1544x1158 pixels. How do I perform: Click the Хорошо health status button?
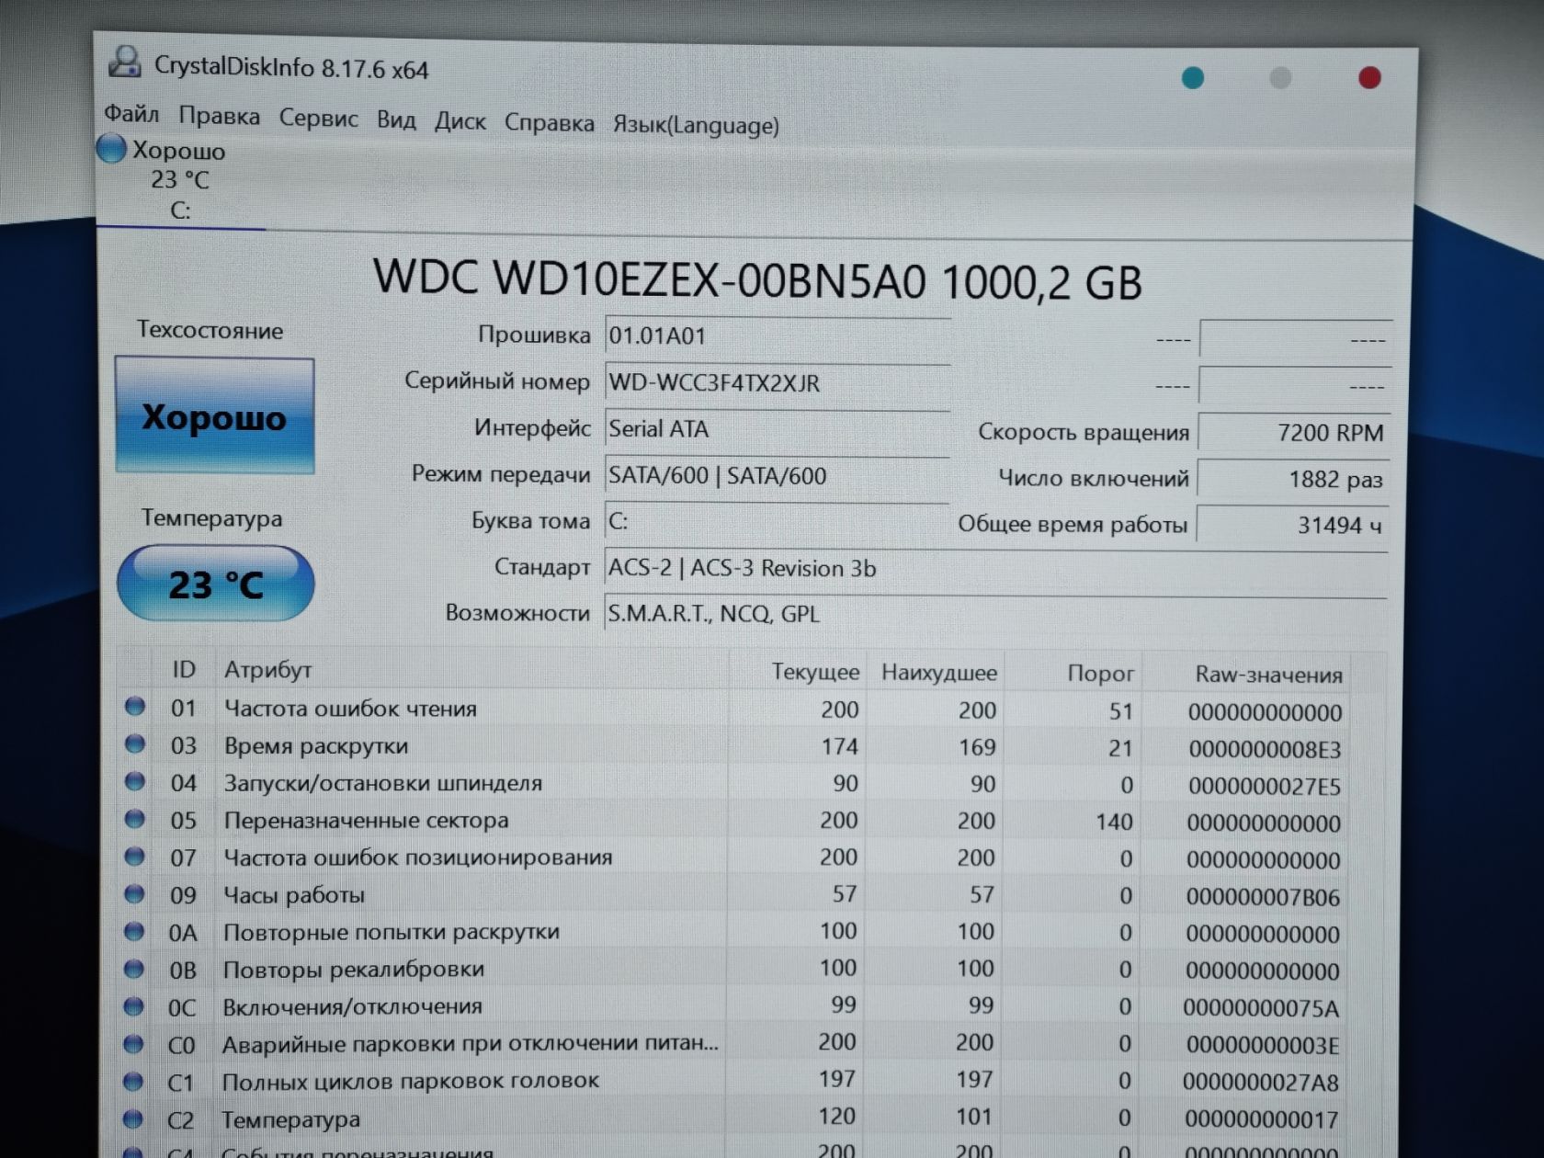tap(214, 416)
